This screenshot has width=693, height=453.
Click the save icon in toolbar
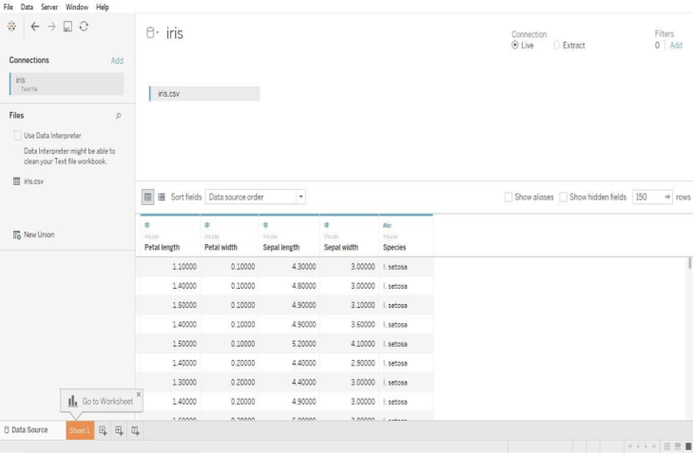point(67,27)
